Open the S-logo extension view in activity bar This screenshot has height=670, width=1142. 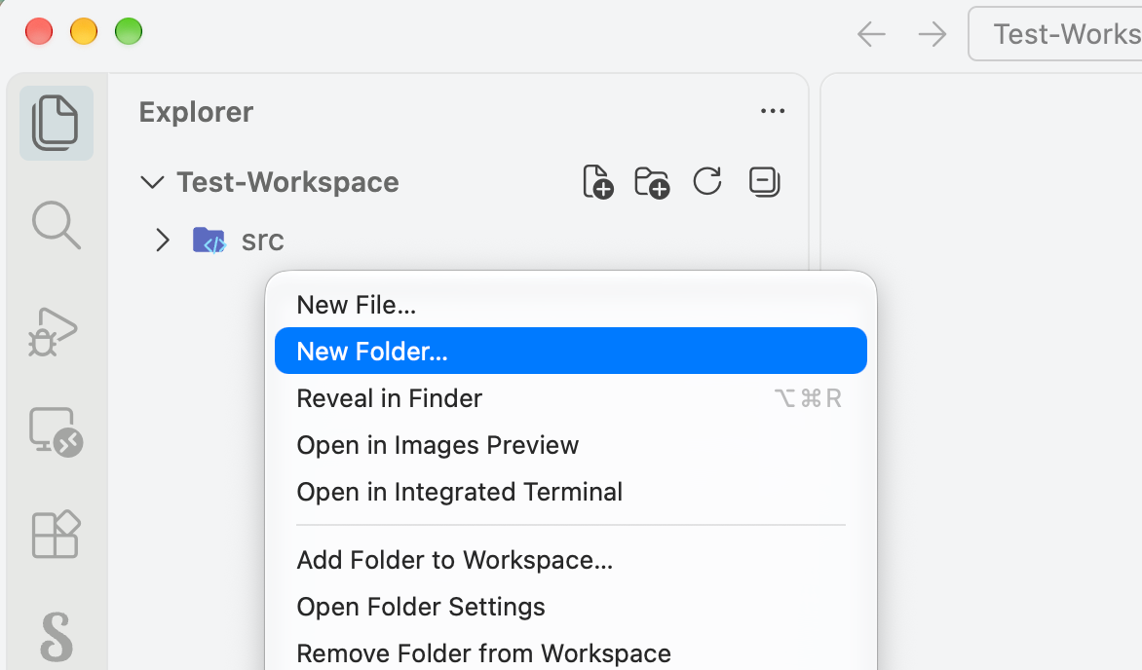57,637
